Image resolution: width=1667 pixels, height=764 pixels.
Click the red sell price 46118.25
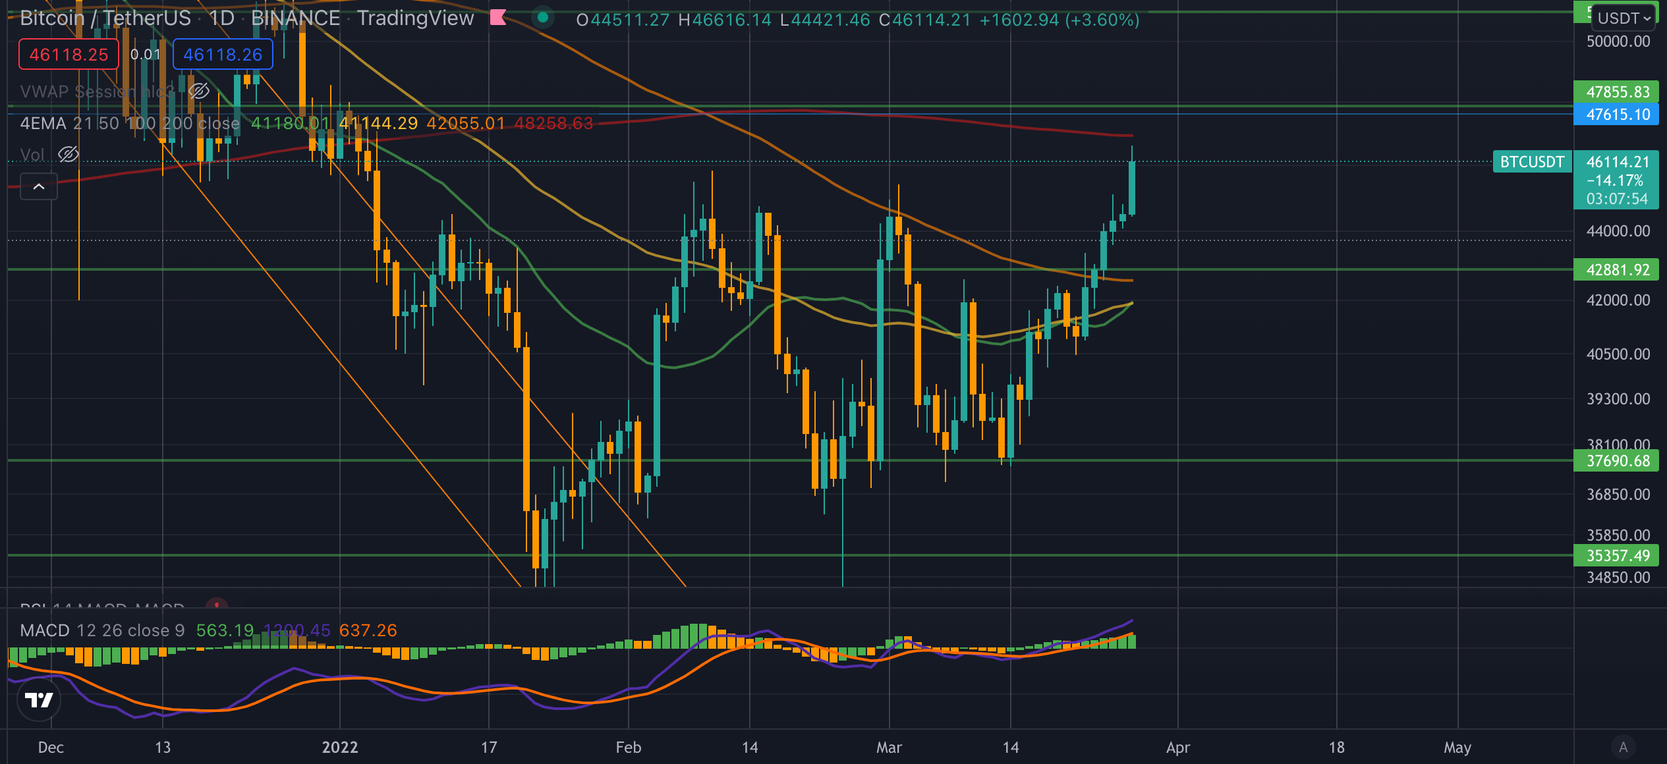pos(69,54)
